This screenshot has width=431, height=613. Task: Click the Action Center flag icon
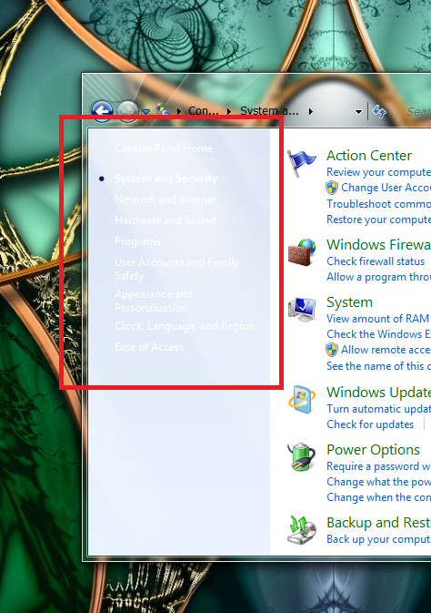point(301,163)
